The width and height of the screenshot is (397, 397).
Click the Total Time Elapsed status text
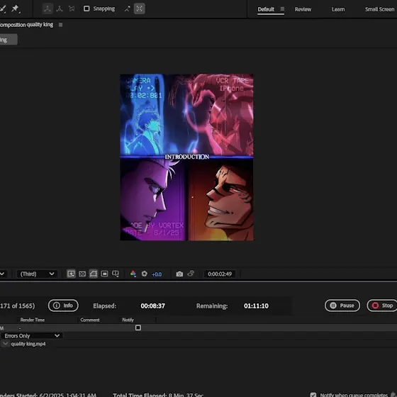click(x=158, y=395)
